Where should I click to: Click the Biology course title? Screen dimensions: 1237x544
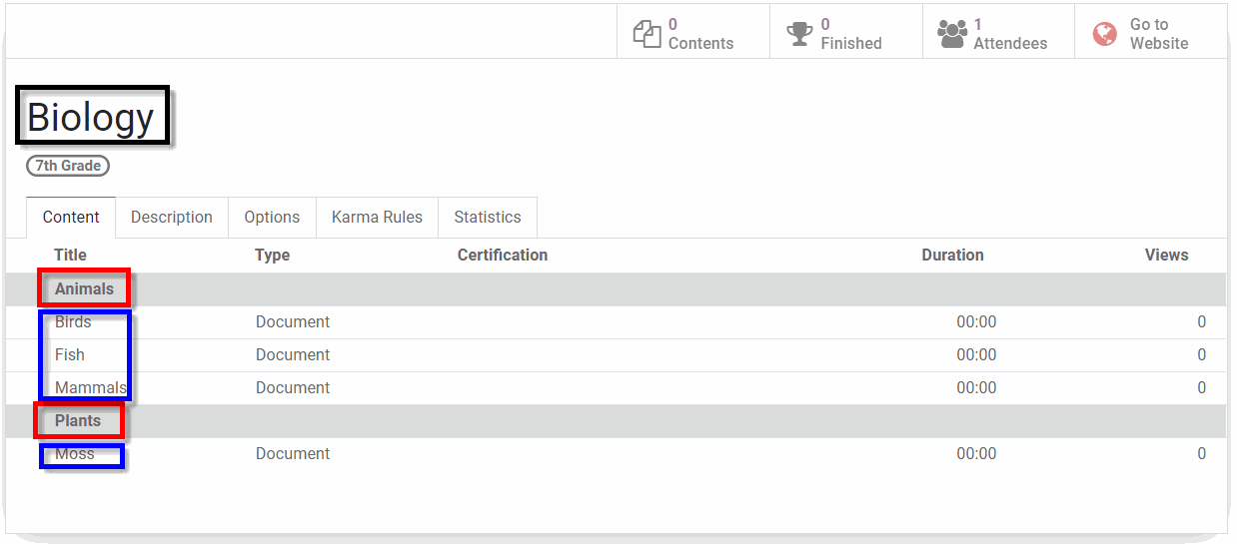[x=91, y=118]
